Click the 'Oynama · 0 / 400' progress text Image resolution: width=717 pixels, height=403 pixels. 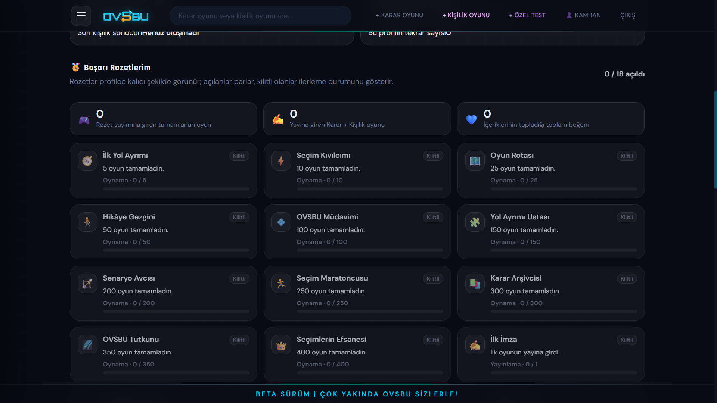tap(323, 364)
